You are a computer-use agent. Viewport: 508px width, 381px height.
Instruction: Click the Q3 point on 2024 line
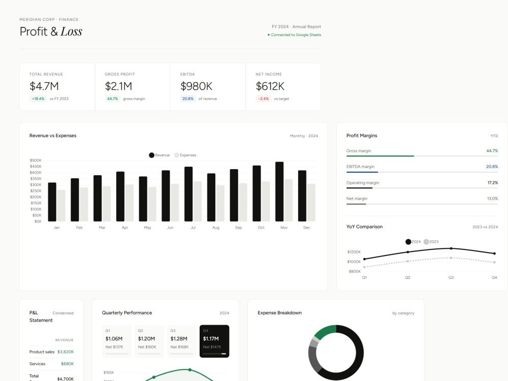(451, 248)
